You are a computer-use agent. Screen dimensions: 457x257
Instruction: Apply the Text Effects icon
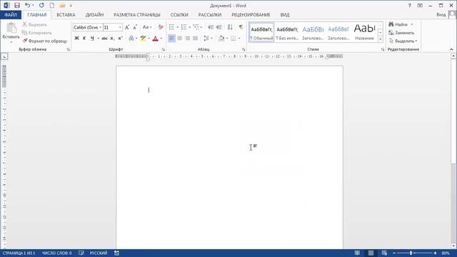[x=131, y=38]
